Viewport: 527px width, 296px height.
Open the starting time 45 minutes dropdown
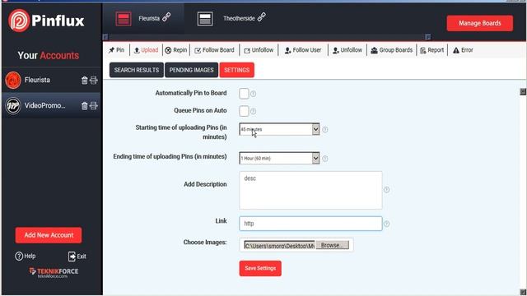279,129
